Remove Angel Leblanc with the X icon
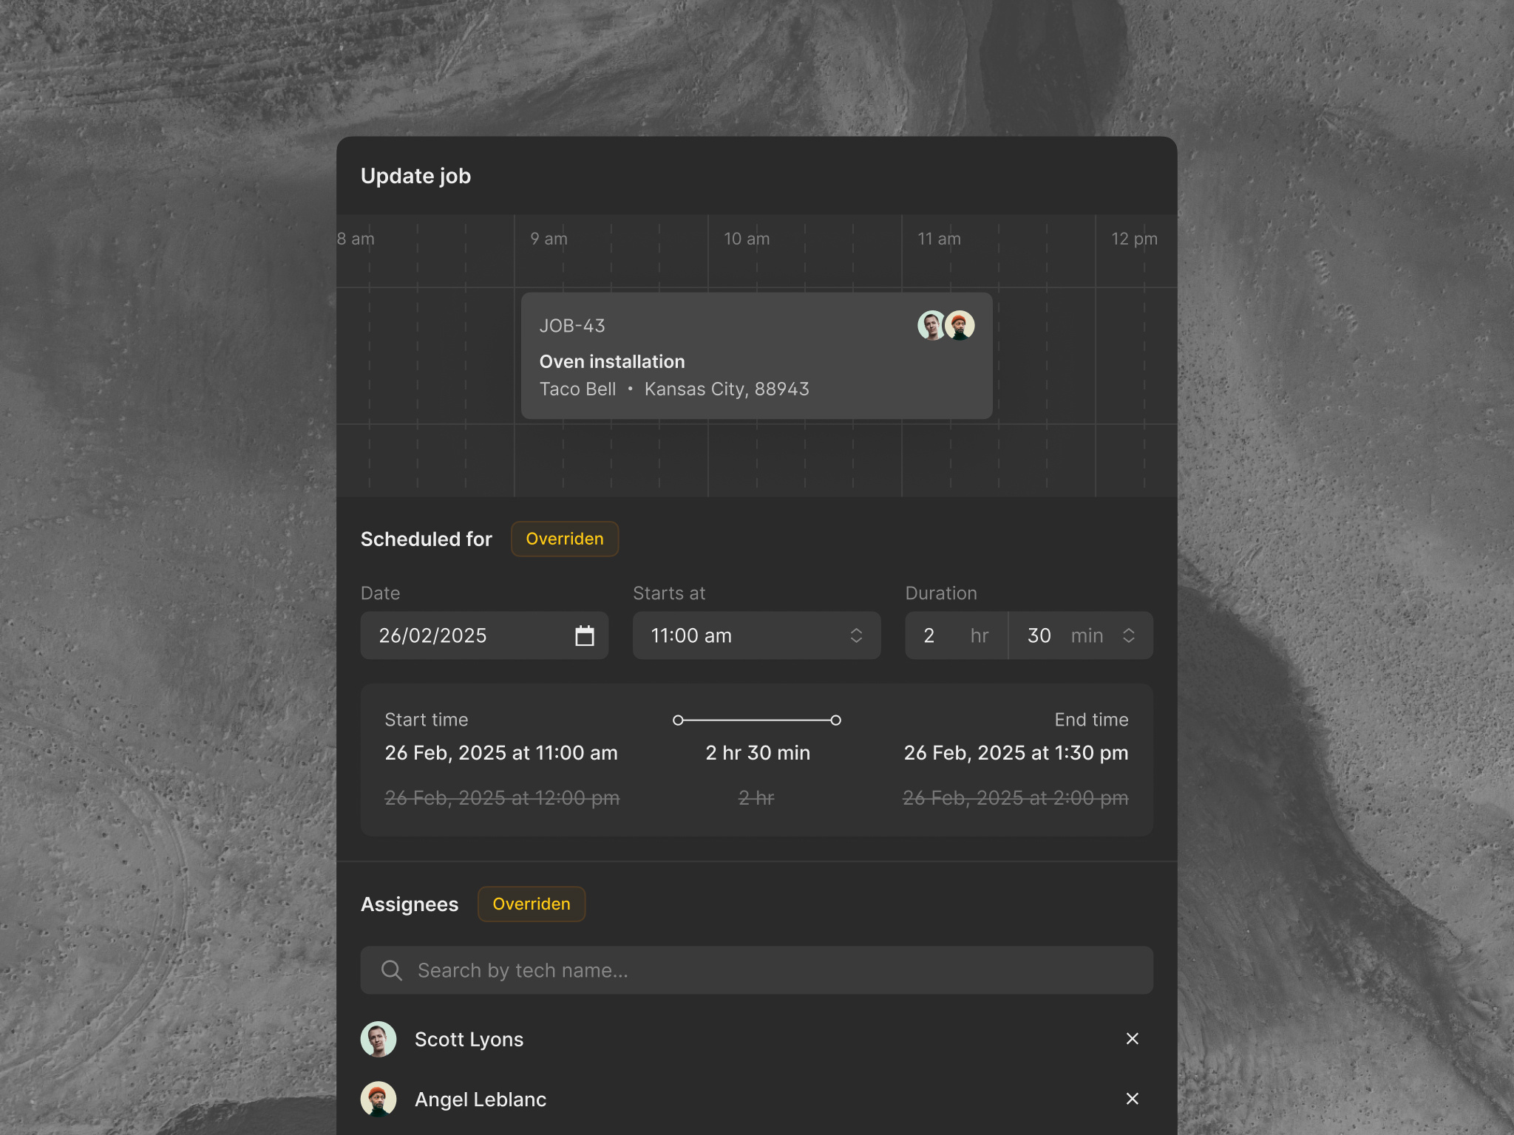This screenshot has height=1135, width=1514. pyautogui.click(x=1133, y=1099)
